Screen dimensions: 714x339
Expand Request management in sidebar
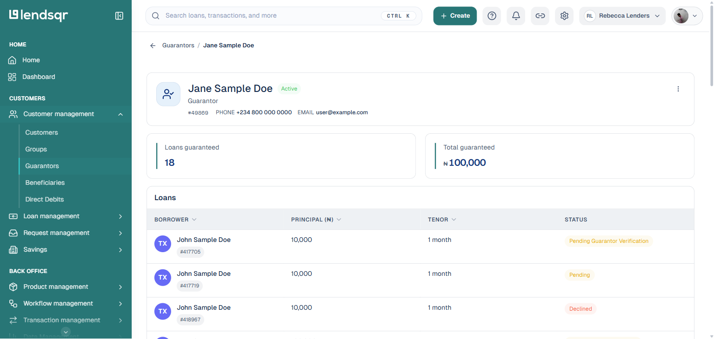click(x=66, y=233)
